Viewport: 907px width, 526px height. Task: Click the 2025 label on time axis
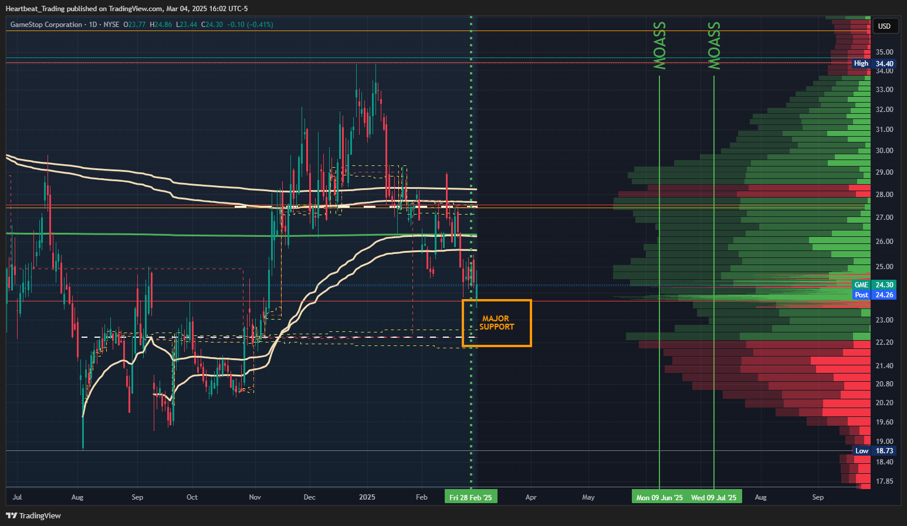367,497
